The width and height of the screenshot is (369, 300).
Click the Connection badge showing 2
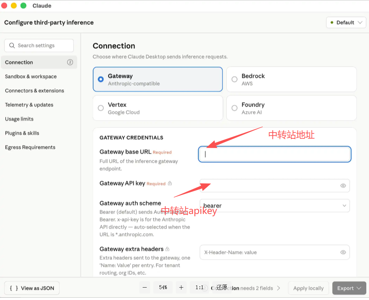[x=70, y=62]
